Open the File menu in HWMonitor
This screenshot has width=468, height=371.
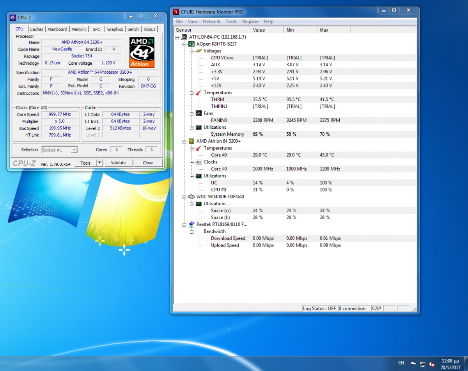coord(179,21)
